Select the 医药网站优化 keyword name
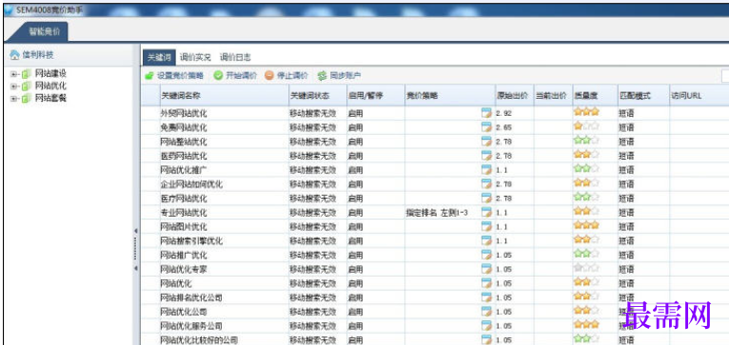The height and width of the screenshot is (345, 729). [x=184, y=156]
